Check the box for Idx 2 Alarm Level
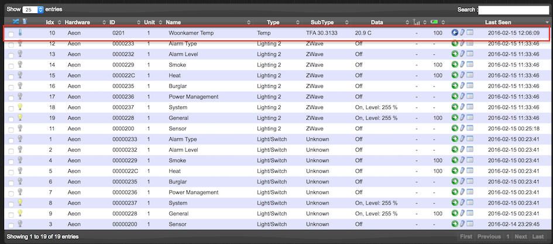 click(11, 151)
